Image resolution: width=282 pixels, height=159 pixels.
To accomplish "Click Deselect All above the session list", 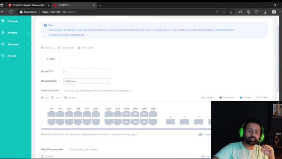I will click(66, 48).
